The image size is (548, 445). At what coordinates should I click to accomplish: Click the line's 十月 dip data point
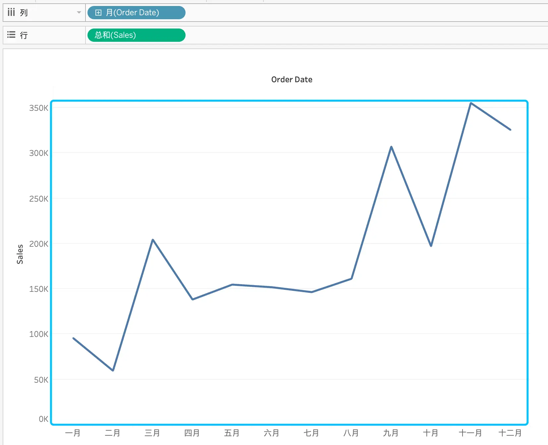pyautogui.click(x=431, y=246)
